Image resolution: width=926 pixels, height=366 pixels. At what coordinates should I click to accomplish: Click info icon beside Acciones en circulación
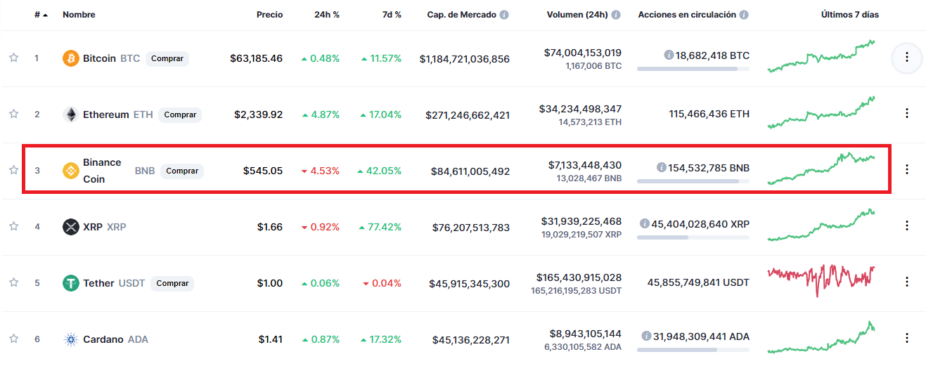coord(744,15)
